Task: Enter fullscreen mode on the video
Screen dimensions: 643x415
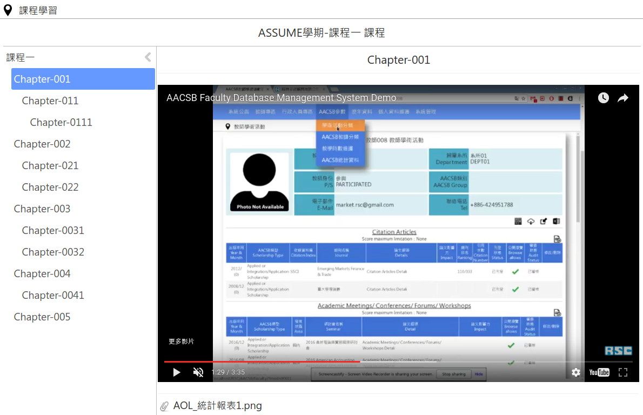Action: [623, 372]
